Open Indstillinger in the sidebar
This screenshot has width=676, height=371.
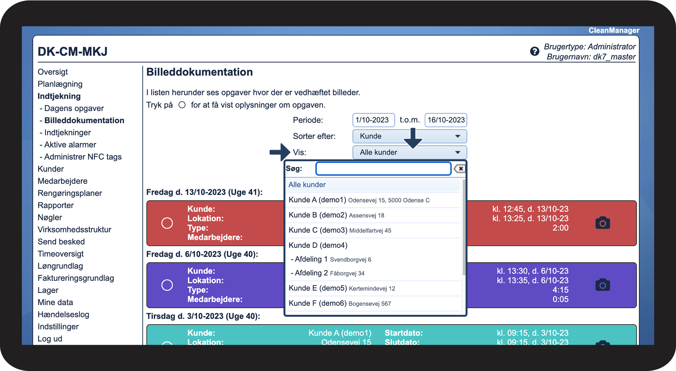(58, 327)
